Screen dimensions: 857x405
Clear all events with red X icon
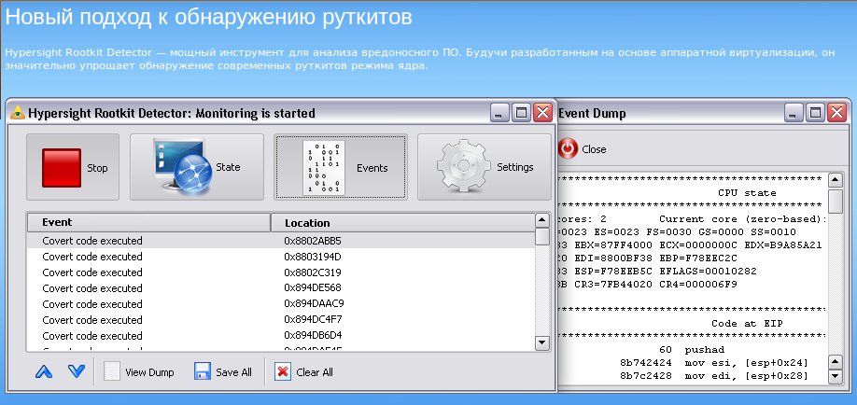click(x=303, y=372)
